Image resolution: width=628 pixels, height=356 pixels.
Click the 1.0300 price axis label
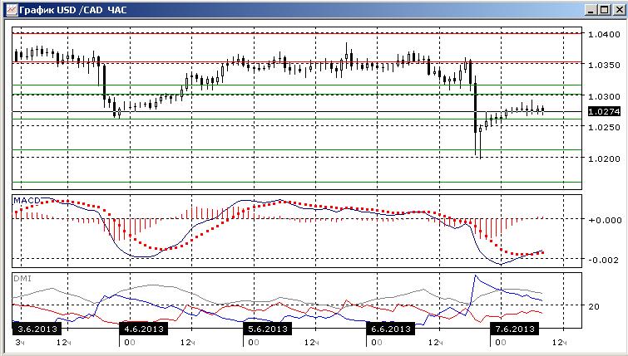(604, 96)
